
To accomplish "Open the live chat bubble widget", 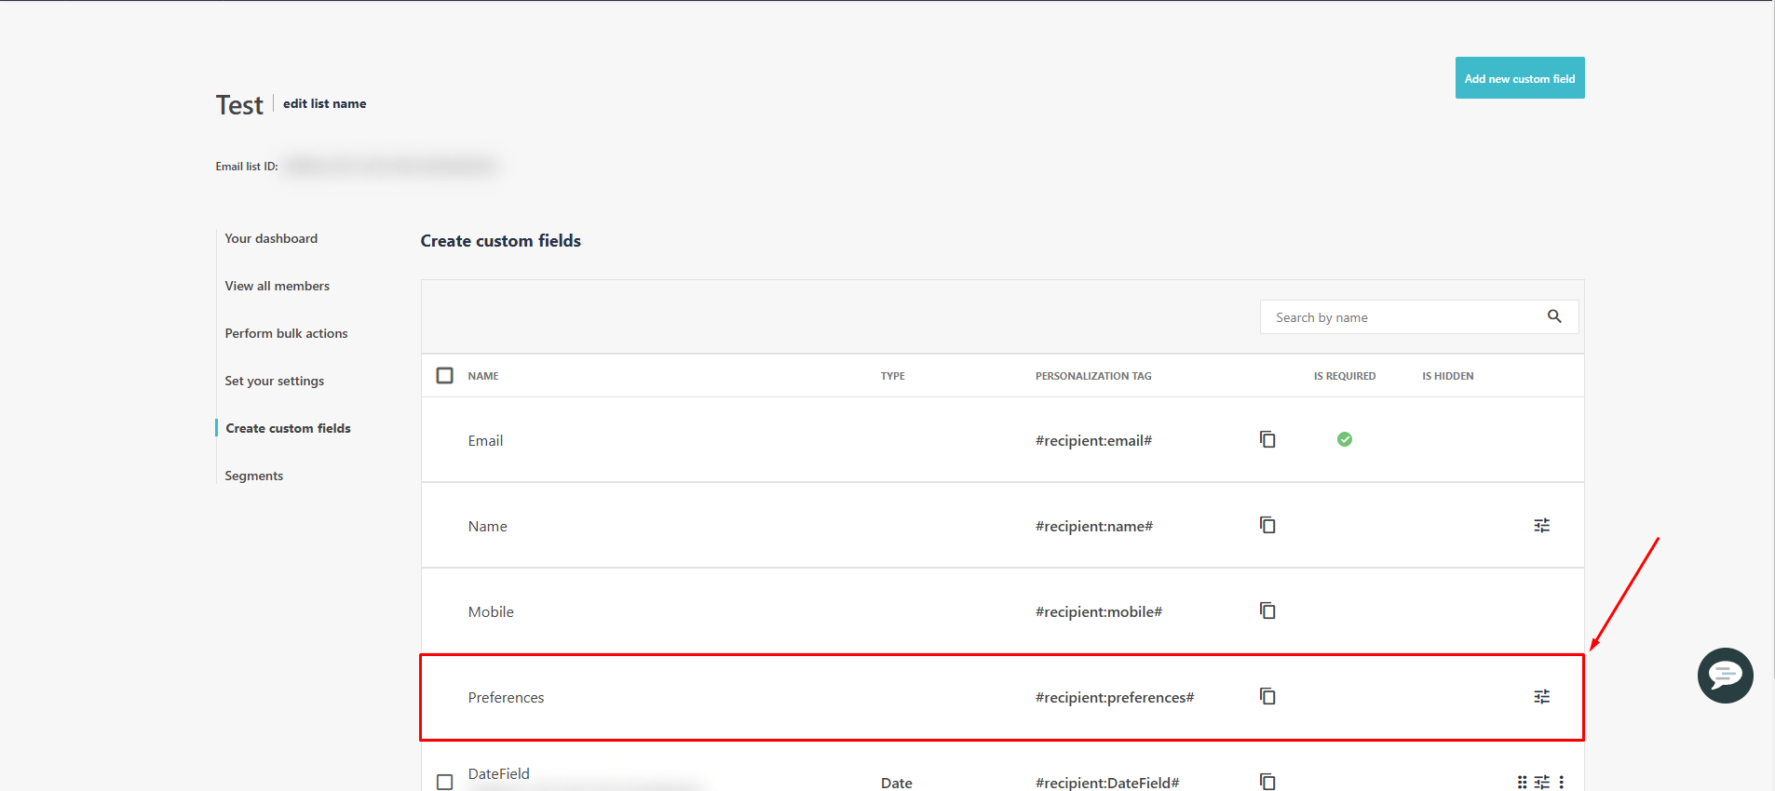I will tap(1725, 676).
